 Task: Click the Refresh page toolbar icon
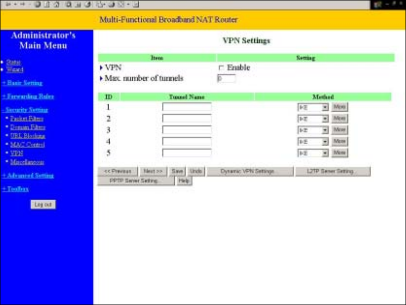point(47,4)
